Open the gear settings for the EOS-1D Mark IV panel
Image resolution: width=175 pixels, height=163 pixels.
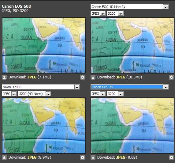point(171,77)
